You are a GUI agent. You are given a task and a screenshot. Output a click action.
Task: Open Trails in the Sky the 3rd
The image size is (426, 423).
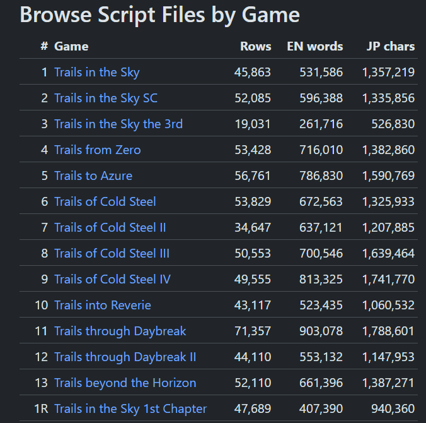click(x=118, y=124)
